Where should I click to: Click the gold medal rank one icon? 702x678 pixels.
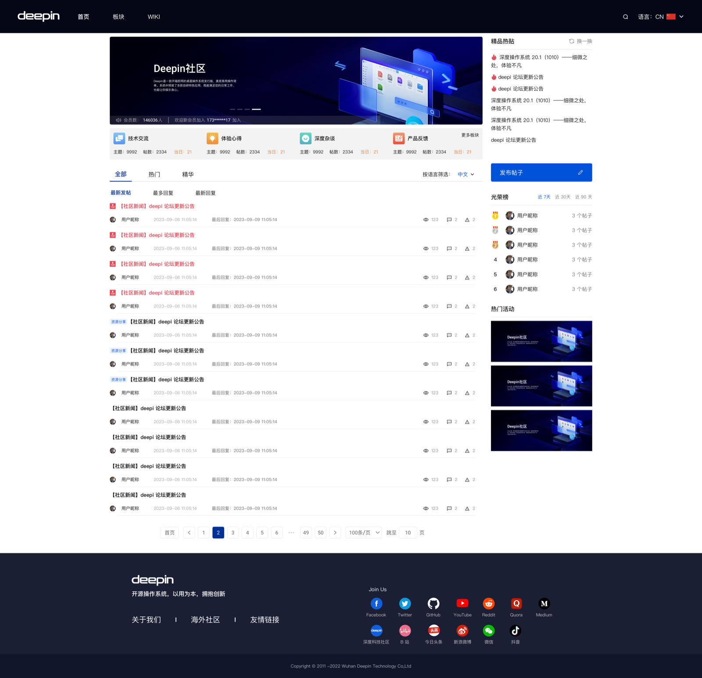(x=495, y=216)
